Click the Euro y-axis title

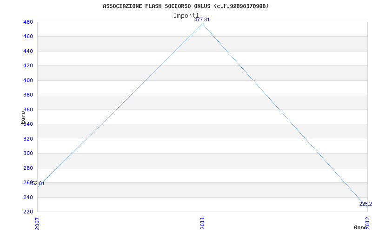[x=23, y=117]
